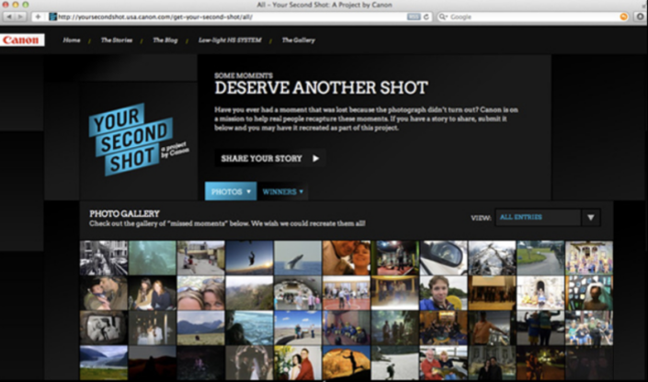Open the basketball court game thumbnail
648x382 pixels.
(347, 293)
